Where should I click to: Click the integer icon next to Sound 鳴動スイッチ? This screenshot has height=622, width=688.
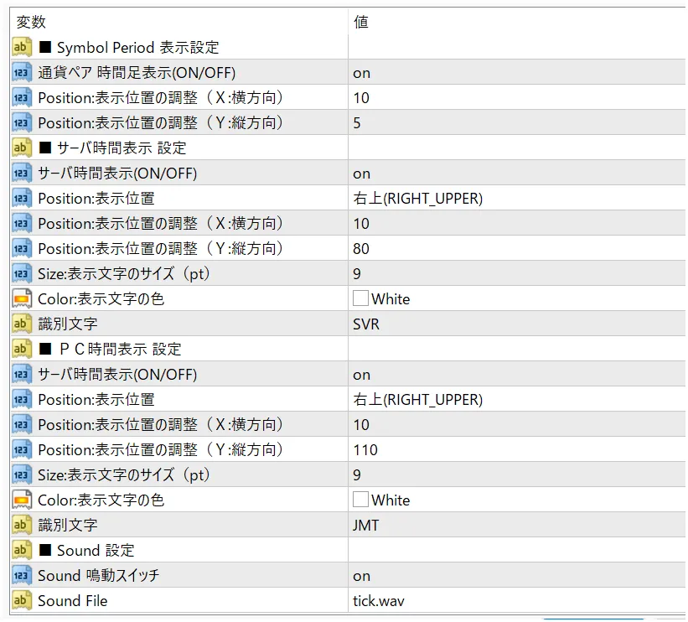(22, 576)
